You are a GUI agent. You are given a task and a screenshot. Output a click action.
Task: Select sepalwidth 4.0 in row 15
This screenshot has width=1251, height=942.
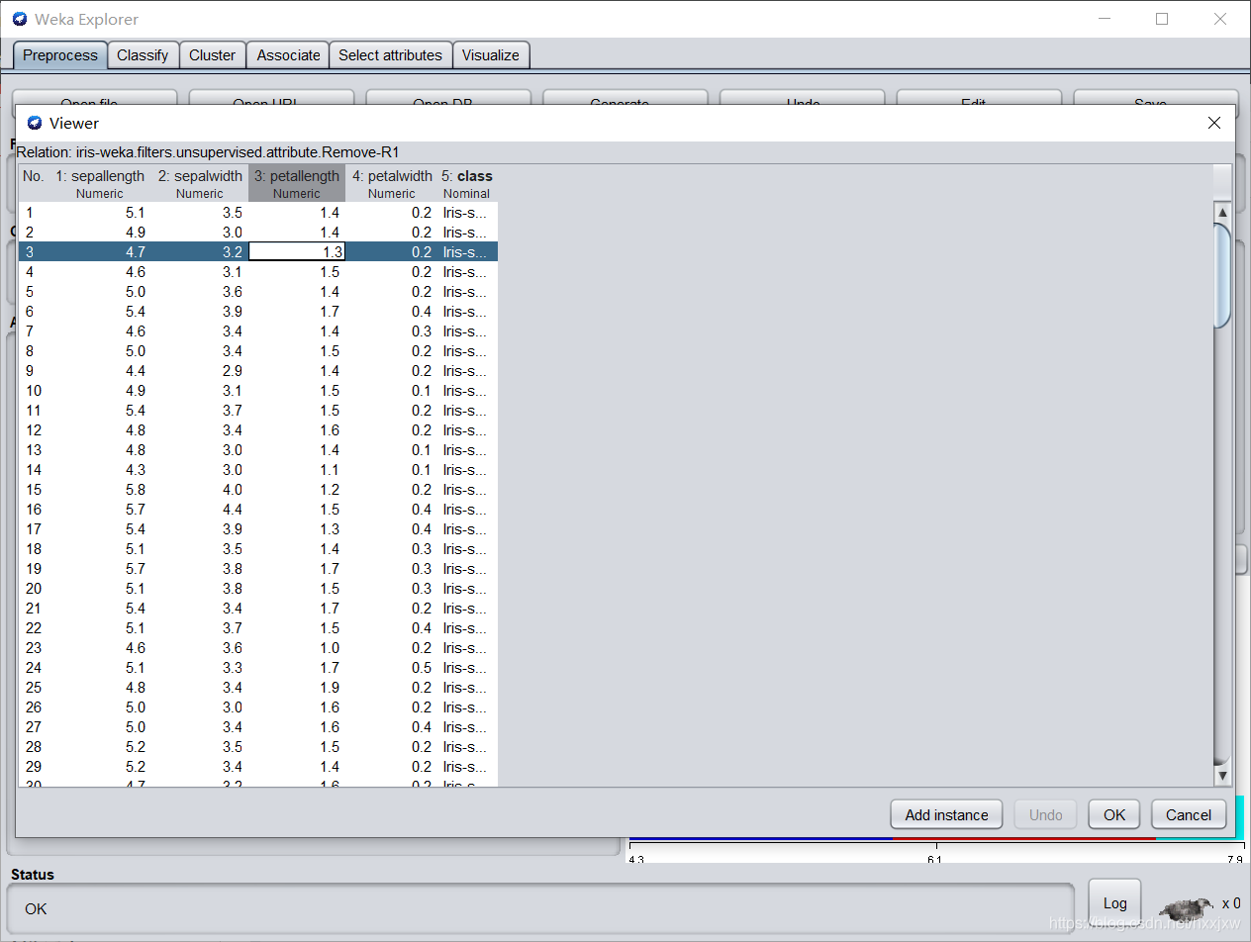click(200, 490)
